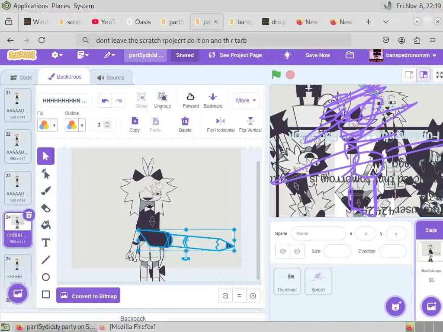443x332 pixels.
Task: Click See Project Page
Action: pyautogui.click(x=235, y=55)
